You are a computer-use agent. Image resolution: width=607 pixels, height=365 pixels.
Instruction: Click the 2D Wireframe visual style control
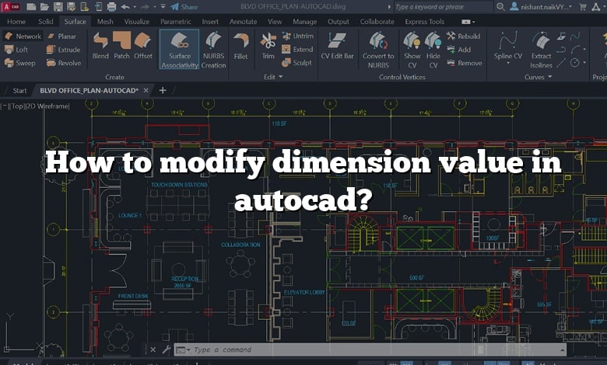[x=47, y=106]
